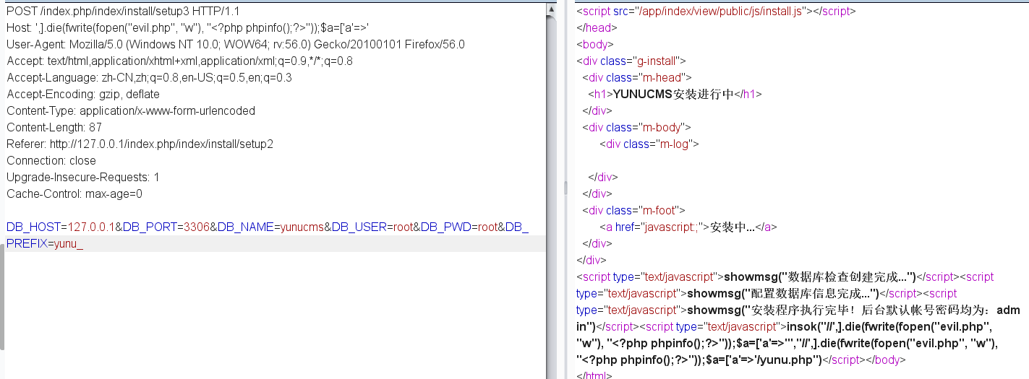The image size is (1029, 379).
Task: Click the div class m-head line
Action: tap(637, 78)
